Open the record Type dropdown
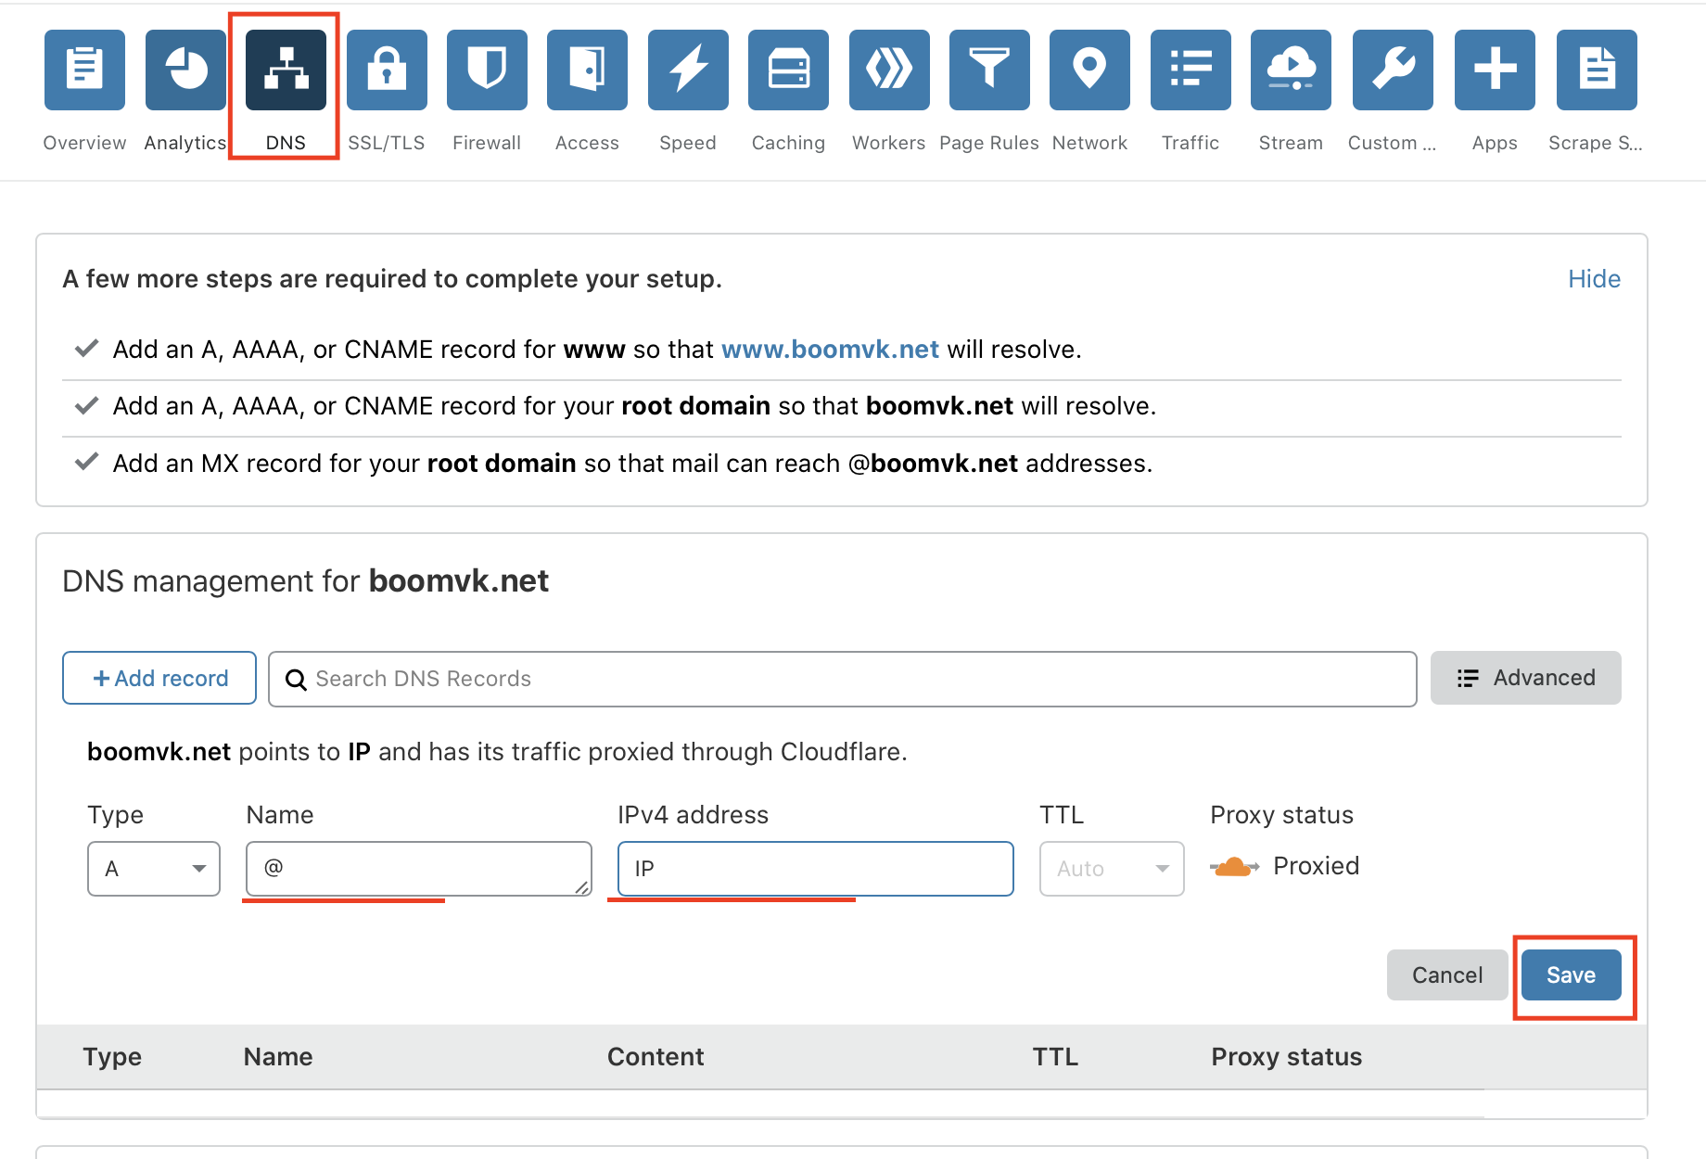The height and width of the screenshot is (1159, 1706). pyautogui.click(x=153, y=869)
